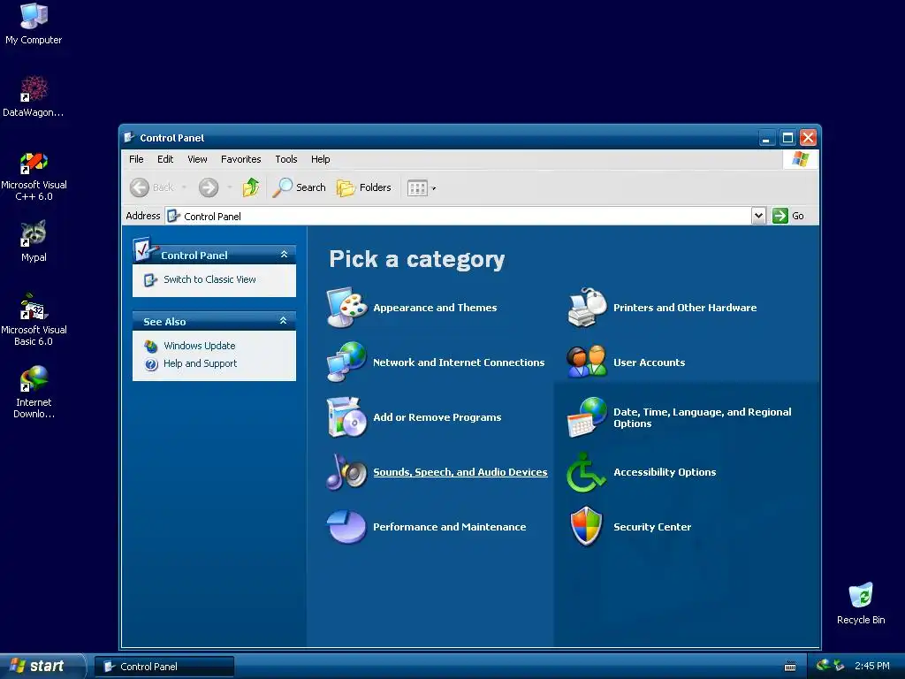Click the Accessibility Options text link
Viewport: 905px width, 679px height.
[x=665, y=472]
